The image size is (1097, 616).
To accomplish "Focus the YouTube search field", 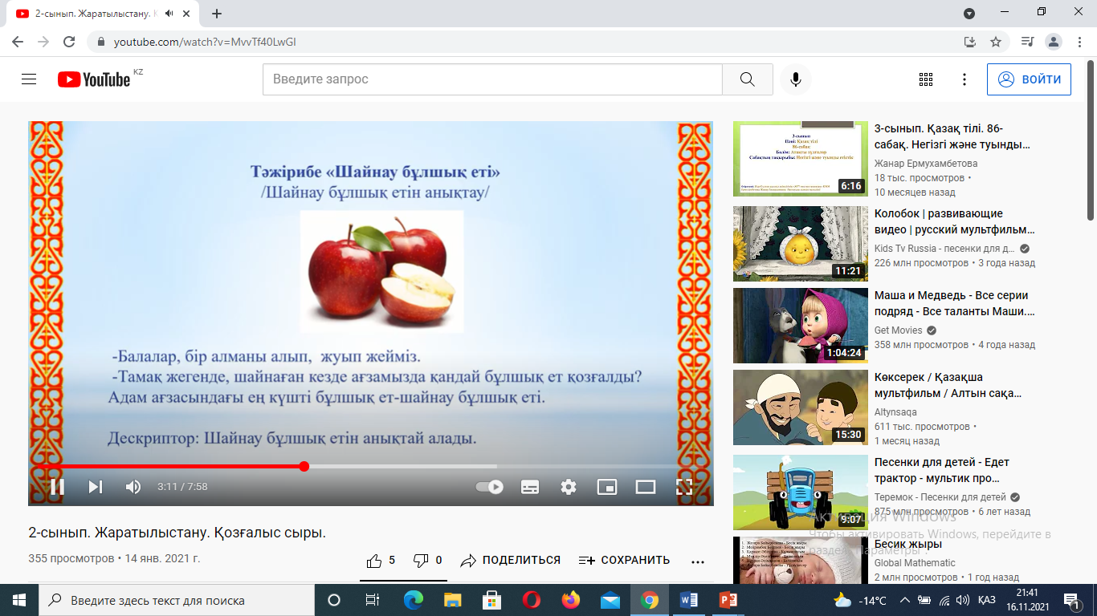I will coord(492,79).
